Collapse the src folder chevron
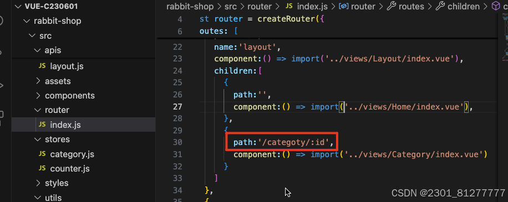This screenshot has width=508, height=202. [32, 36]
